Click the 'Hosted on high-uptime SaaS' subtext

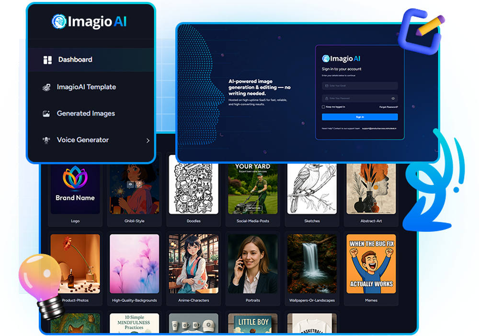click(x=258, y=102)
